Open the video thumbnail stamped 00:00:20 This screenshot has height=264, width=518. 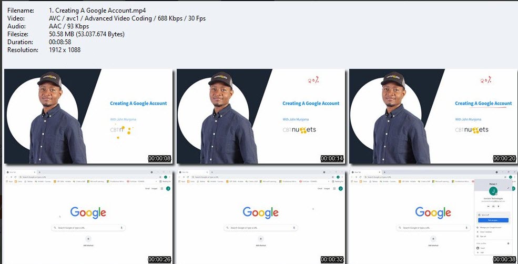pyautogui.click(x=433, y=116)
